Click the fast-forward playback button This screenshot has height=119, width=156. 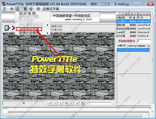tap(71, 103)
